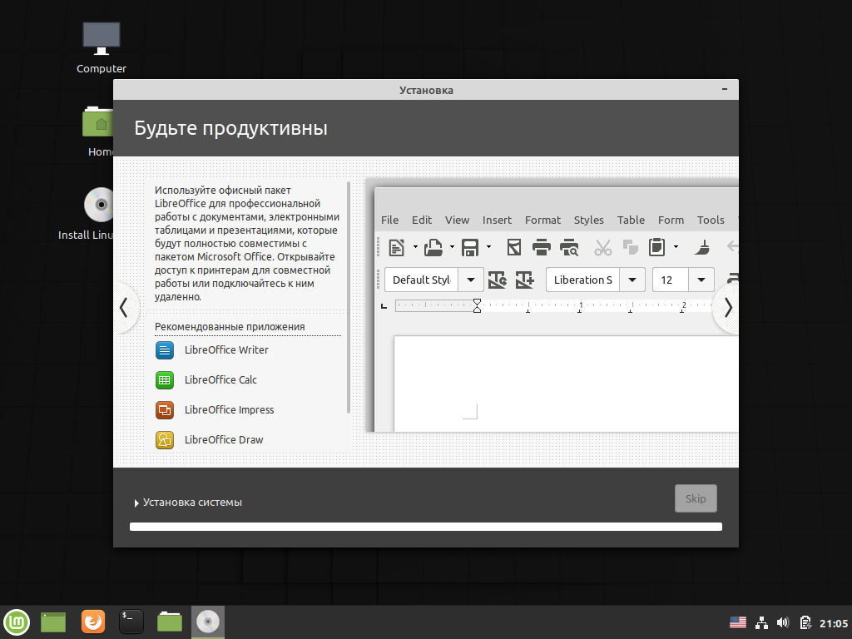Click the power manager tray icon

tap(805, 622)
